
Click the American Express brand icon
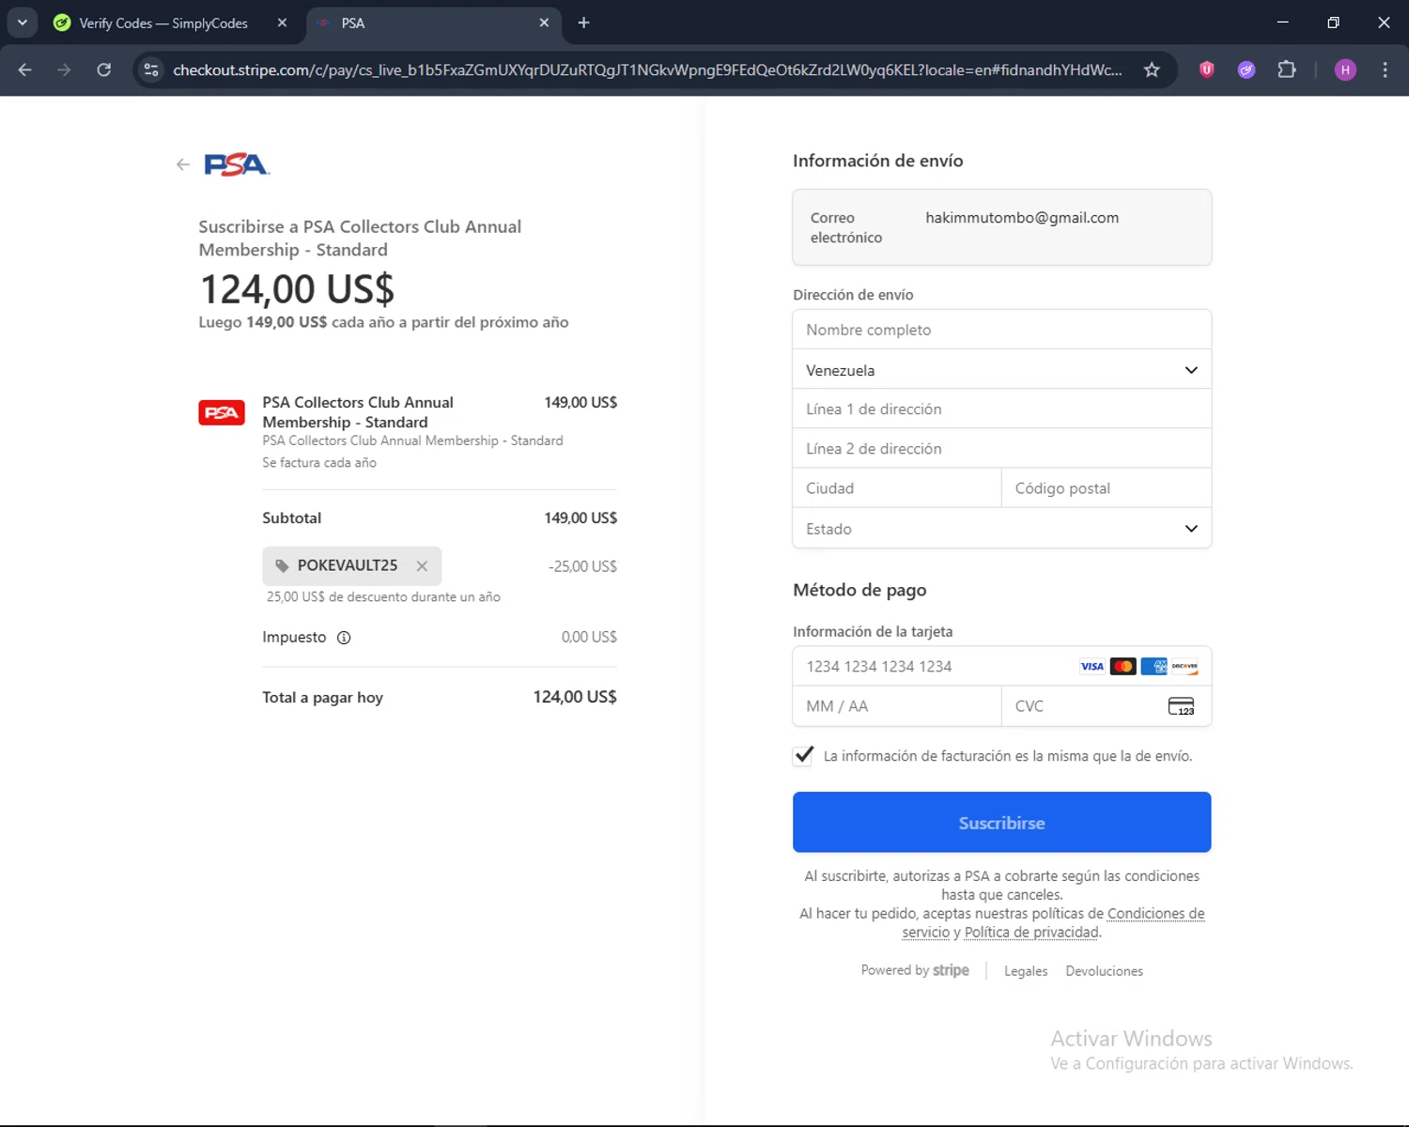pyautogui.click(x=1154, y=667)
